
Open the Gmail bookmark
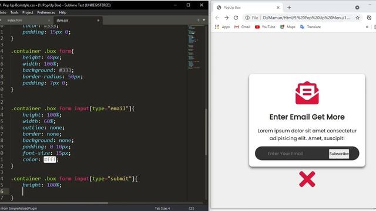point(242,27)
